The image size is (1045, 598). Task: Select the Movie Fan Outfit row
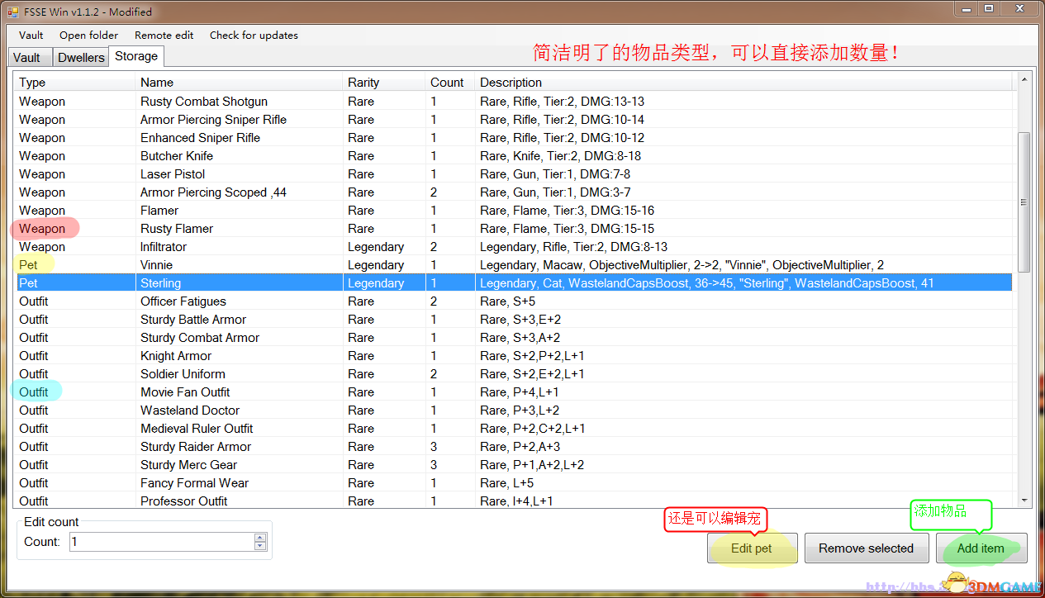513,392
